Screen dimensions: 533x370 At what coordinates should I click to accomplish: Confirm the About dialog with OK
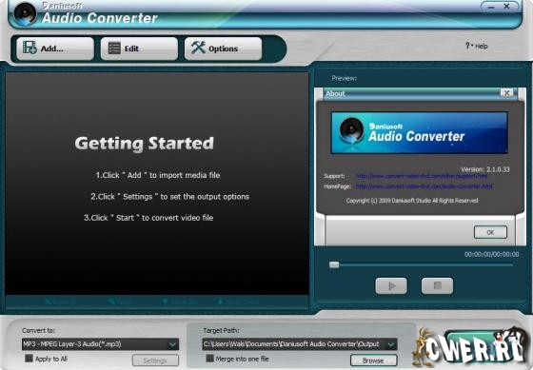coord(490,232)
